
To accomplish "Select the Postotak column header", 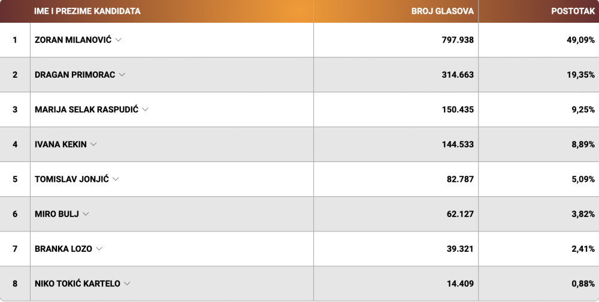I will click(573, 11).
